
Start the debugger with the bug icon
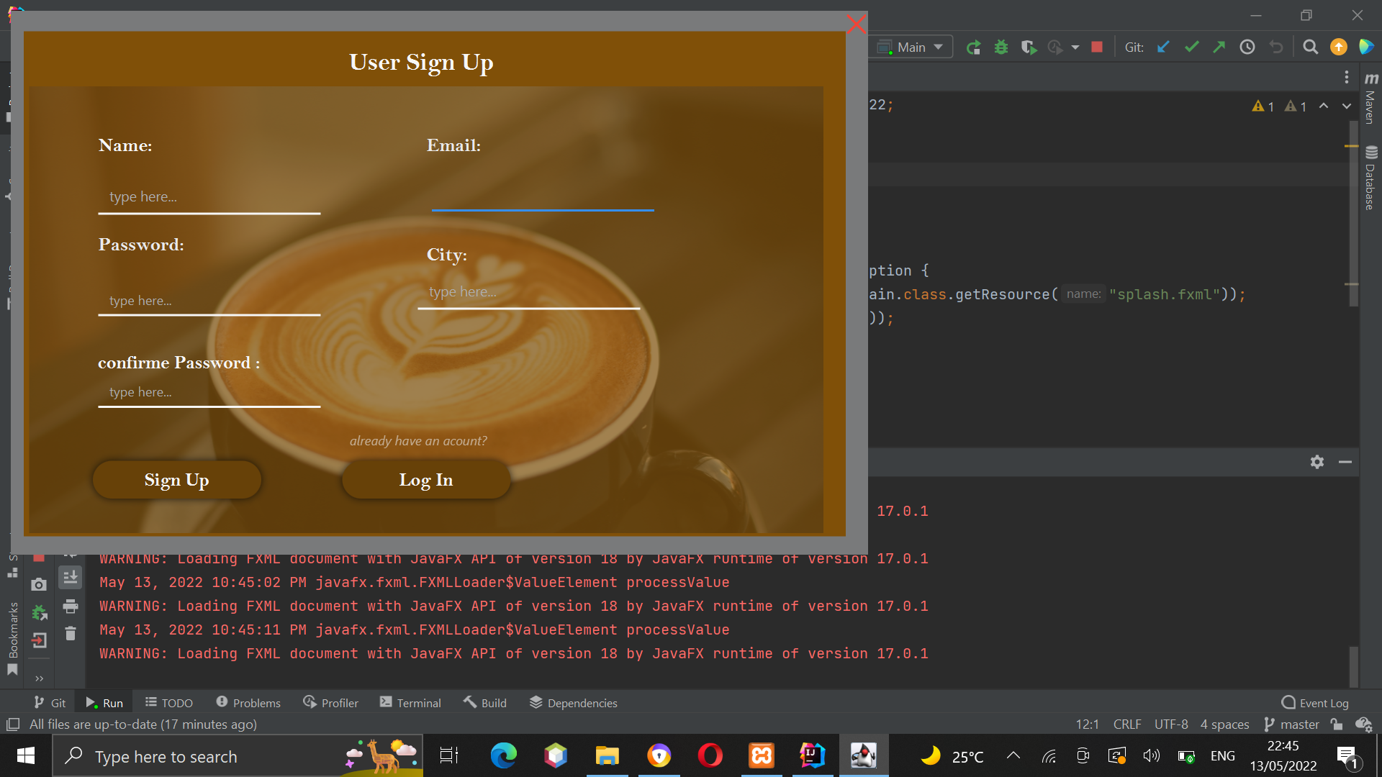point(1001,46)
